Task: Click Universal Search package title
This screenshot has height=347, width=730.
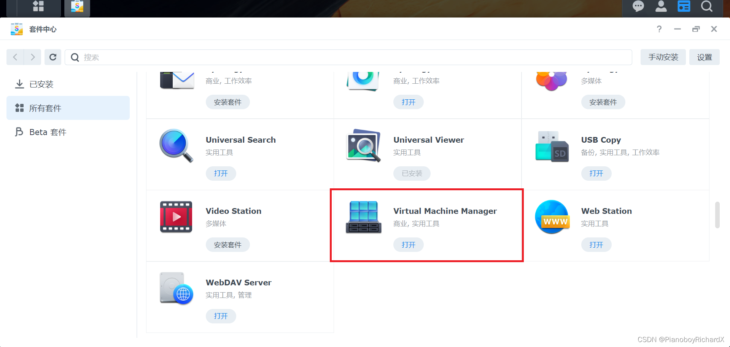Action: 241,140
